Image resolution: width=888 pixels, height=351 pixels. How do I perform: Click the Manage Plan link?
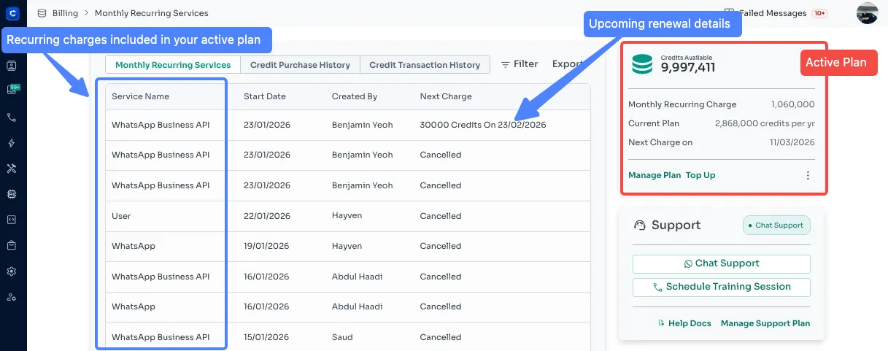(655, 175)
